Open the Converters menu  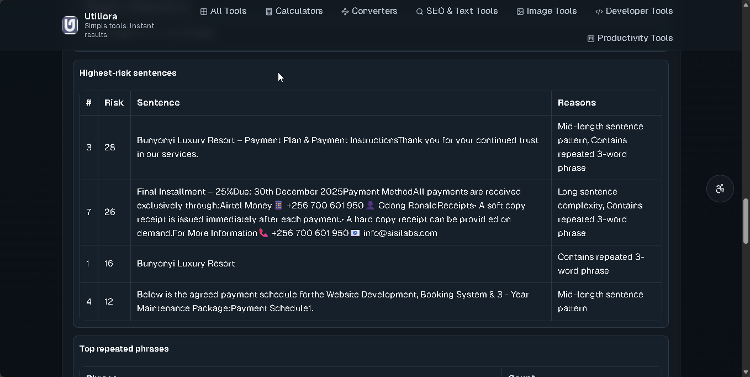369,11
